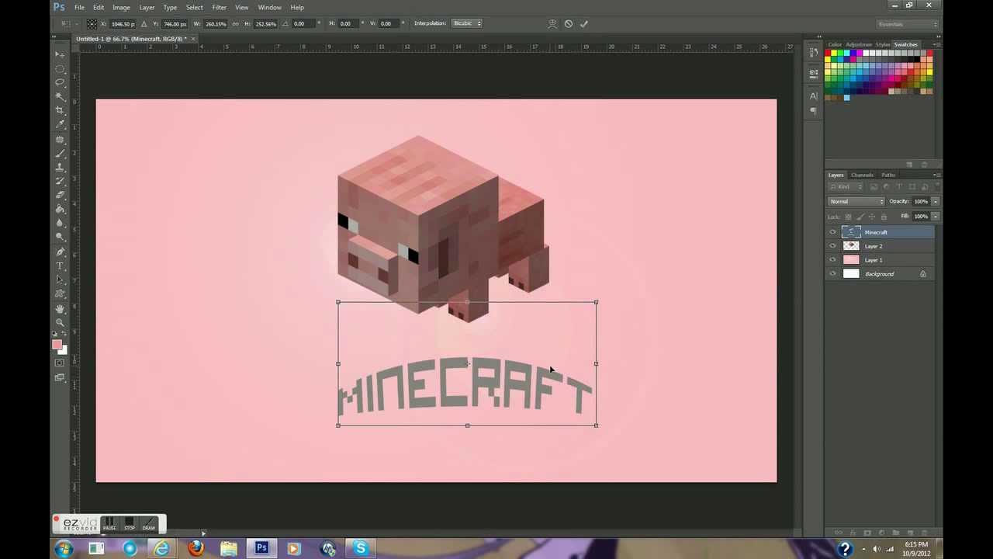Toggle lock transparent pixels
Image resolution: width=993 pixels, height=559 pixels.
(848, 217)
